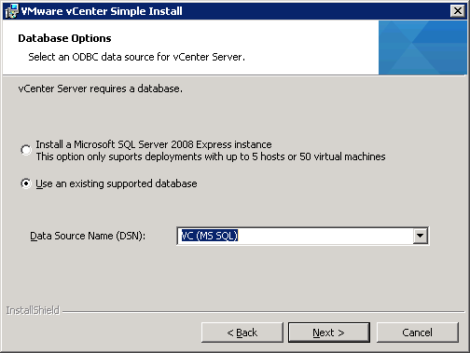Proceed with the Next button
Screen dimensions: 470x353
329,333
